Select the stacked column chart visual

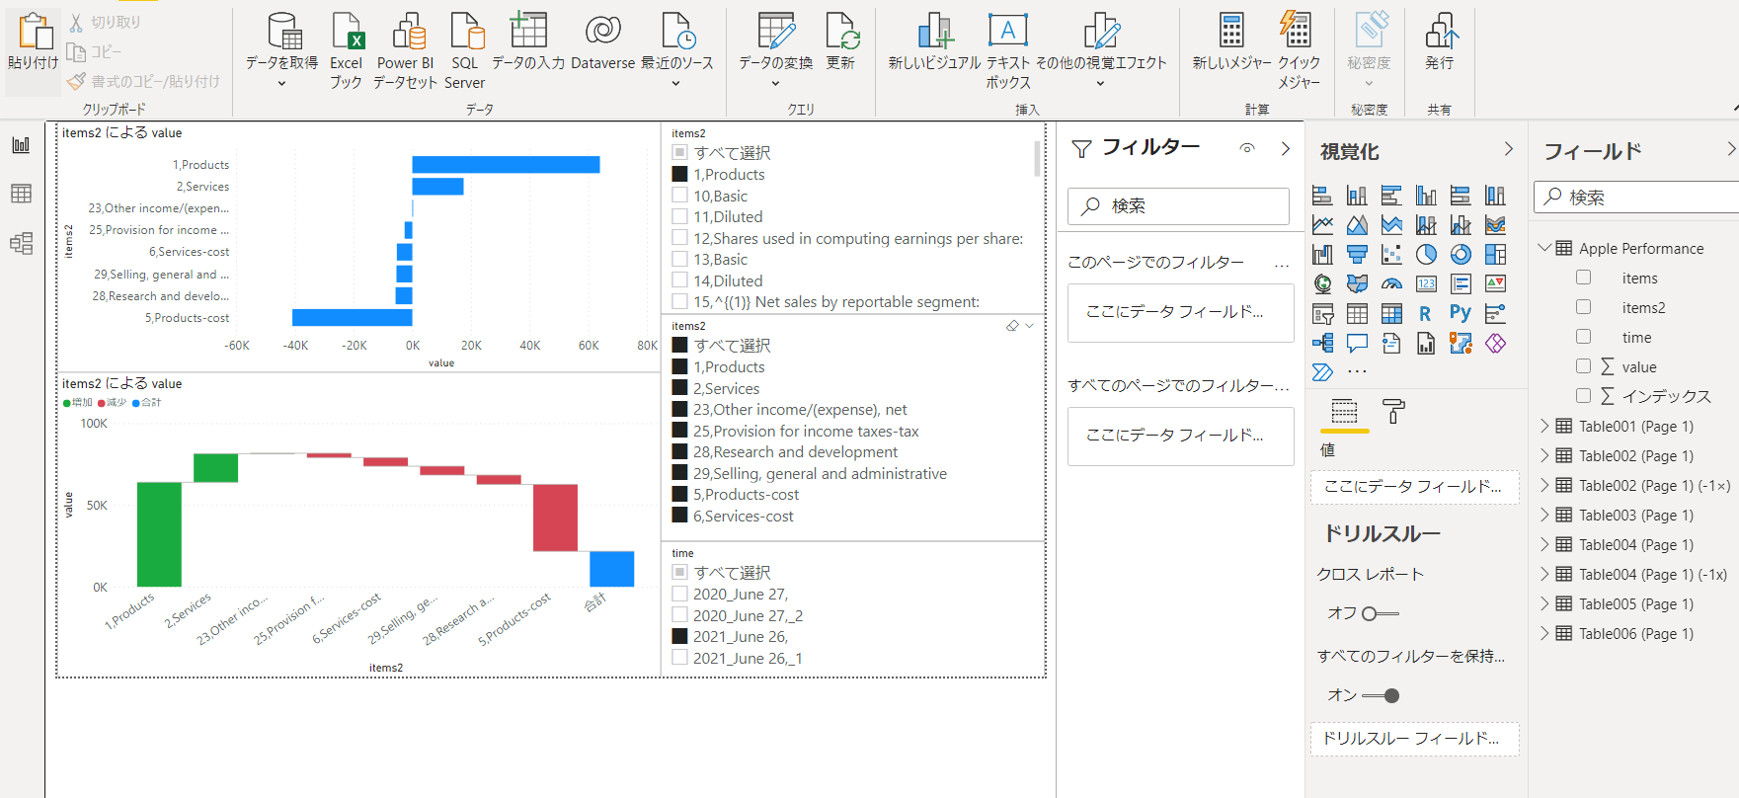pyautogui.click(x=1357, y=196)
